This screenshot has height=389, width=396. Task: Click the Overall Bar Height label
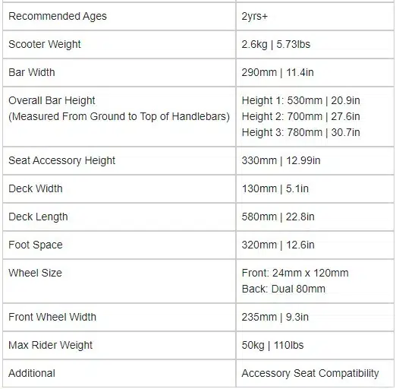52,100
